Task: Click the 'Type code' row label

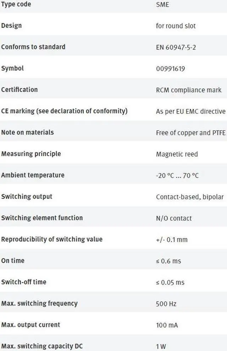Action: [16, 4]
